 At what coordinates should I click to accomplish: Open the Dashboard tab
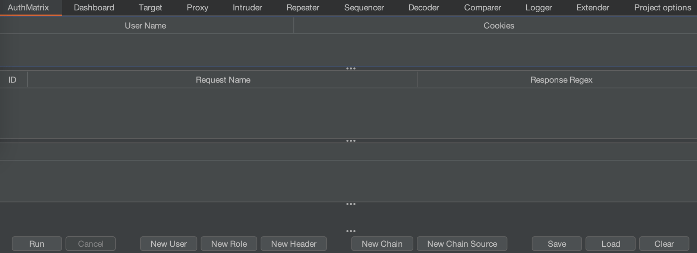pos(94,7)
